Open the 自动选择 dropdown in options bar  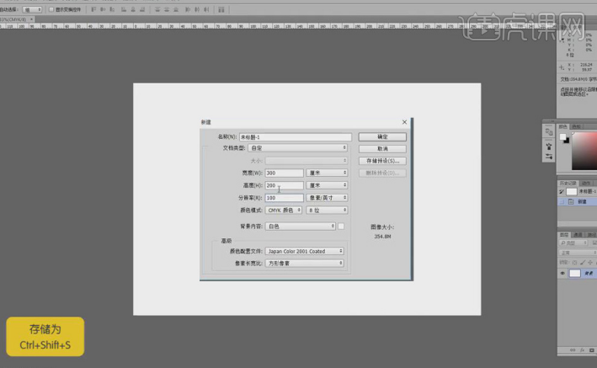pyautogui.click(x=33, y=8)
